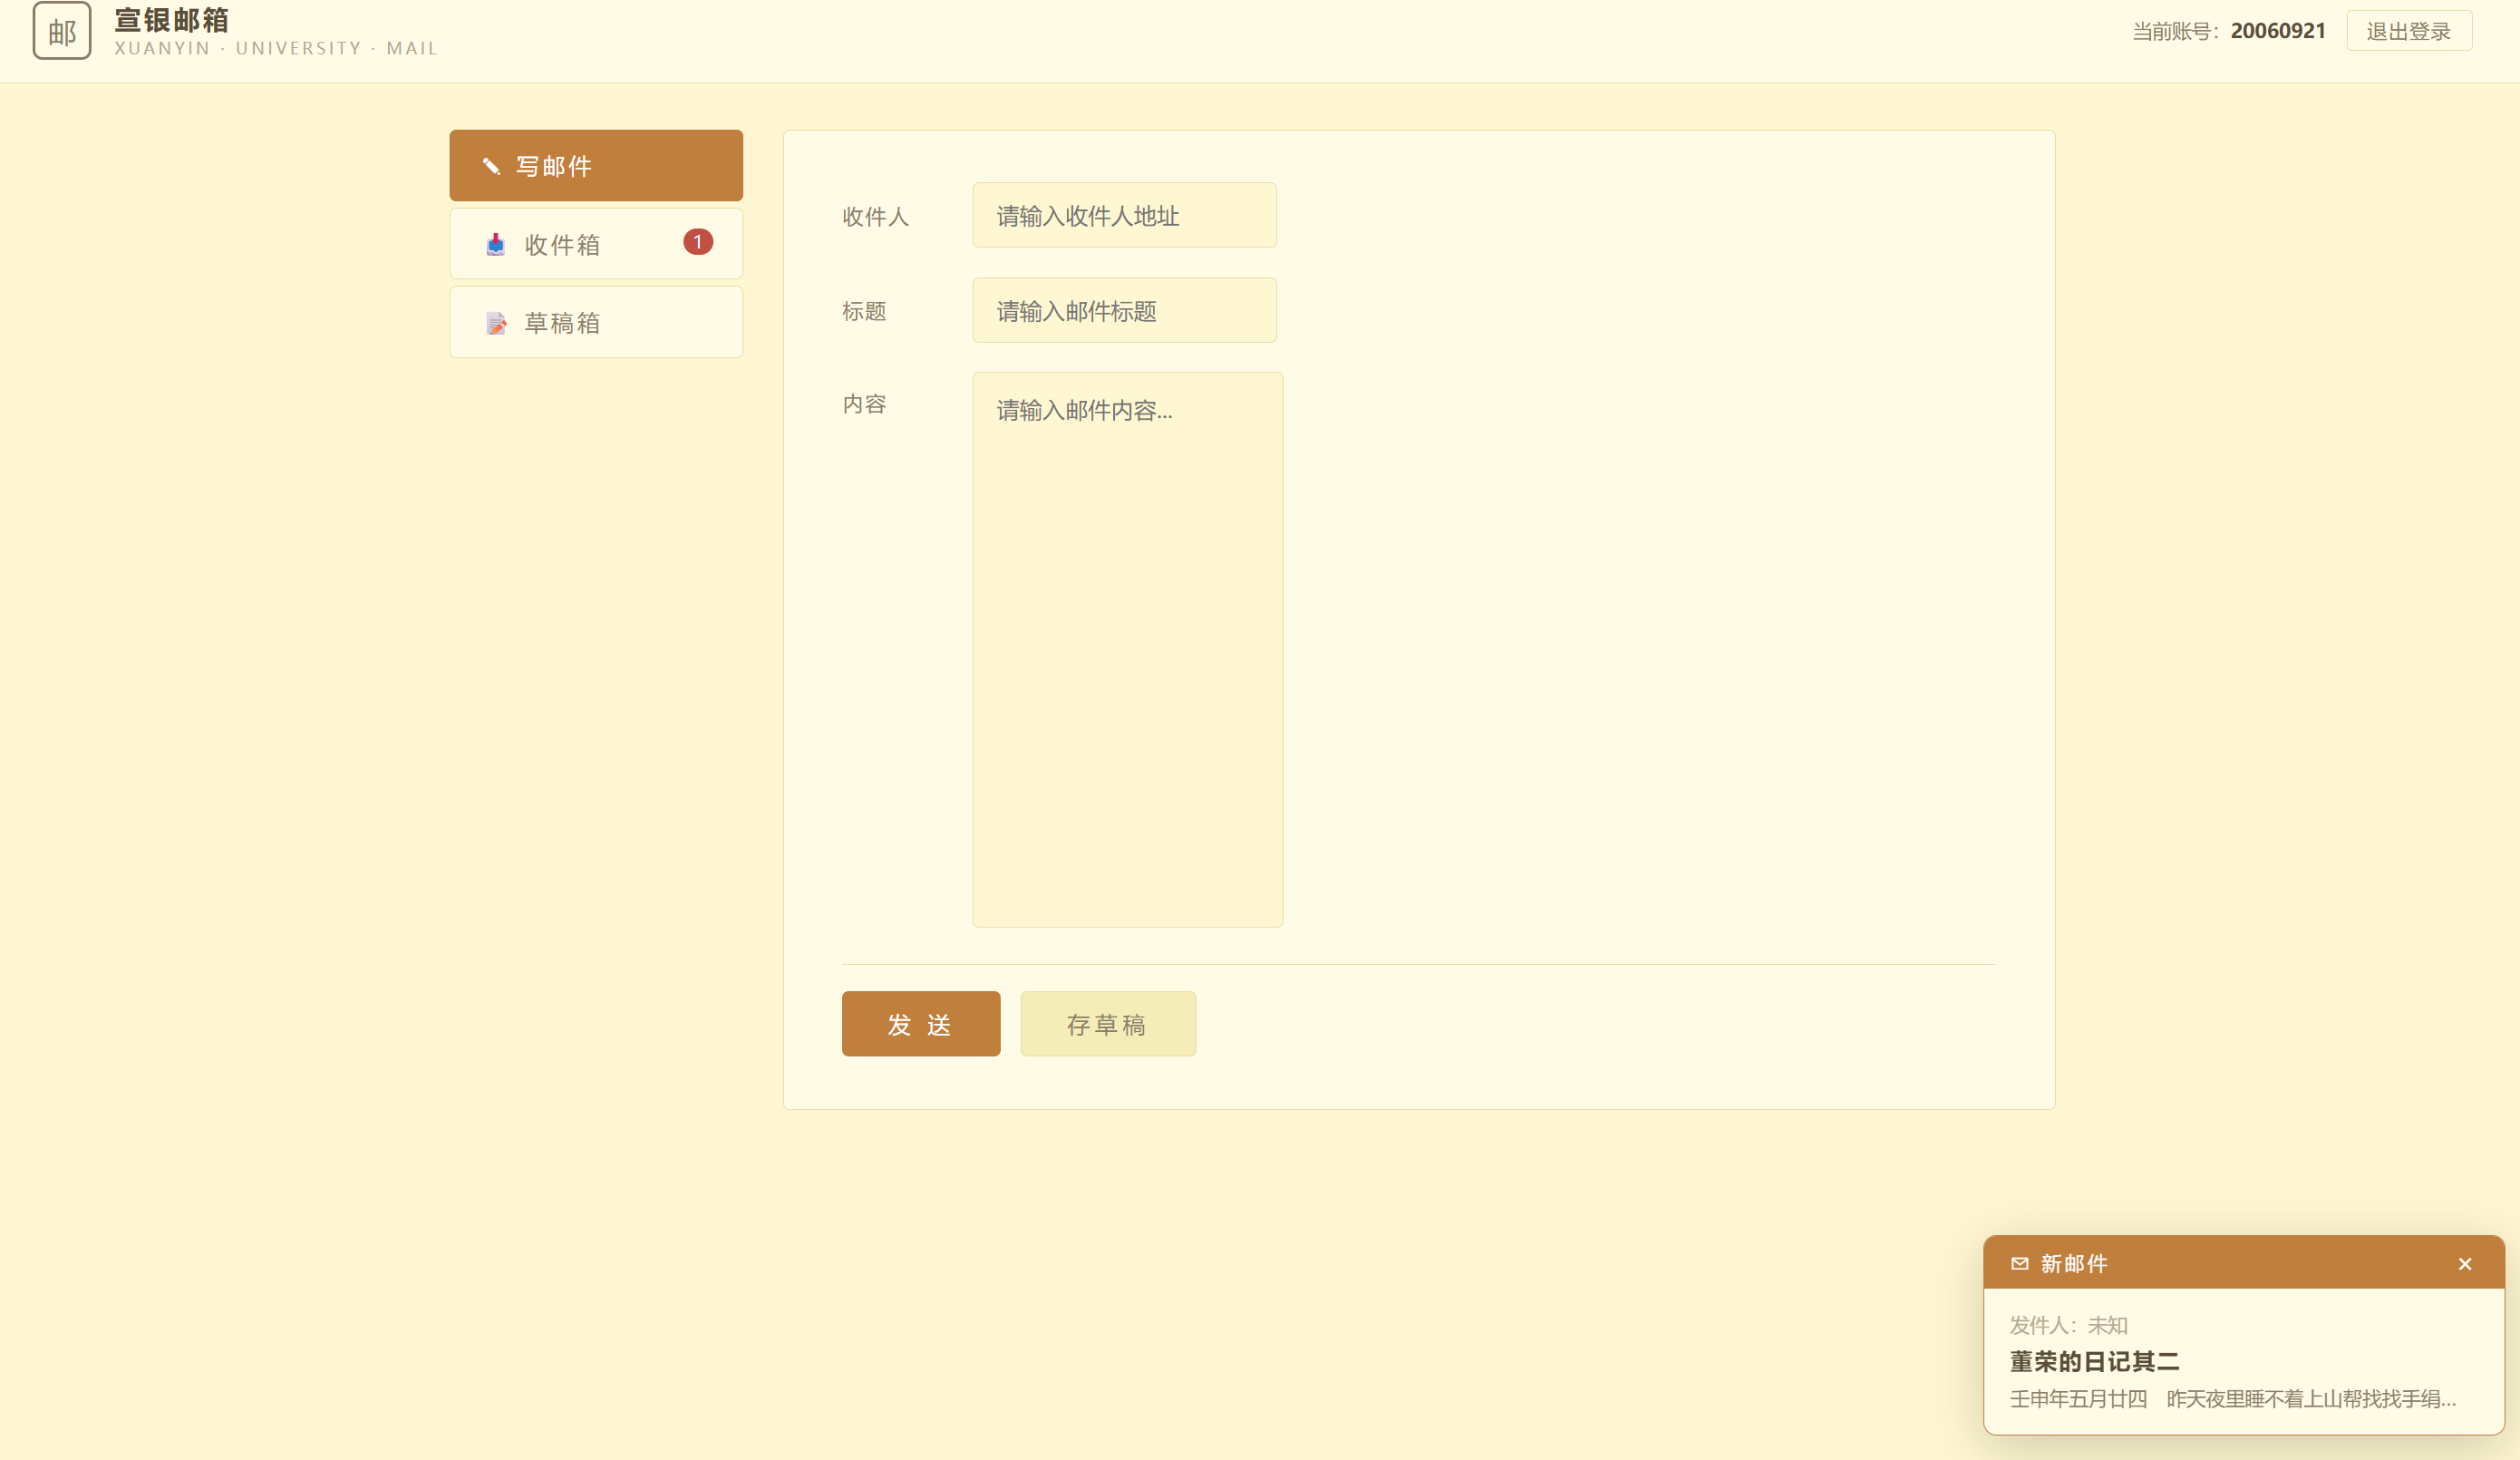
Task: Click the pencil icon in 写邮件
Action: [x=491, y=166]
